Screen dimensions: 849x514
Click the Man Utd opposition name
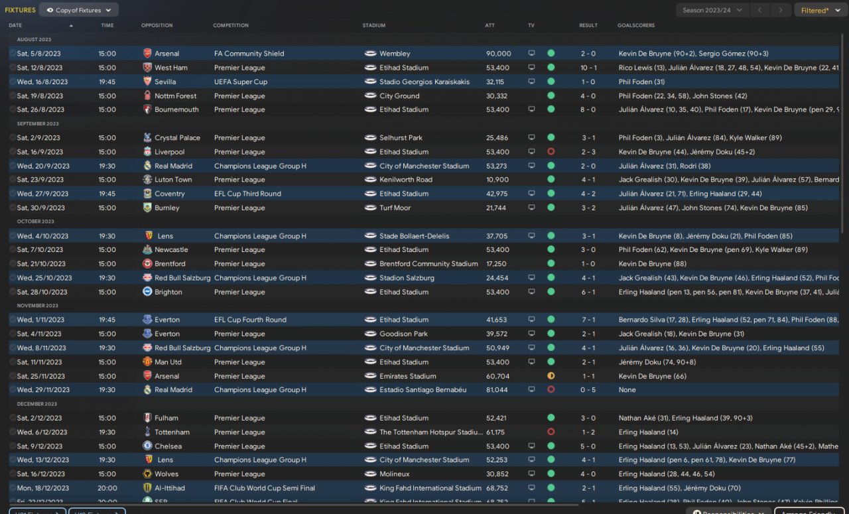click(168, 362)
